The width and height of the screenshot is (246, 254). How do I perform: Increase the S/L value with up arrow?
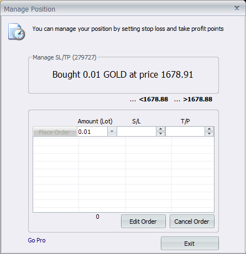(x=160, y=129)
